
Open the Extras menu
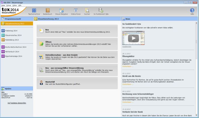[9, 5]
